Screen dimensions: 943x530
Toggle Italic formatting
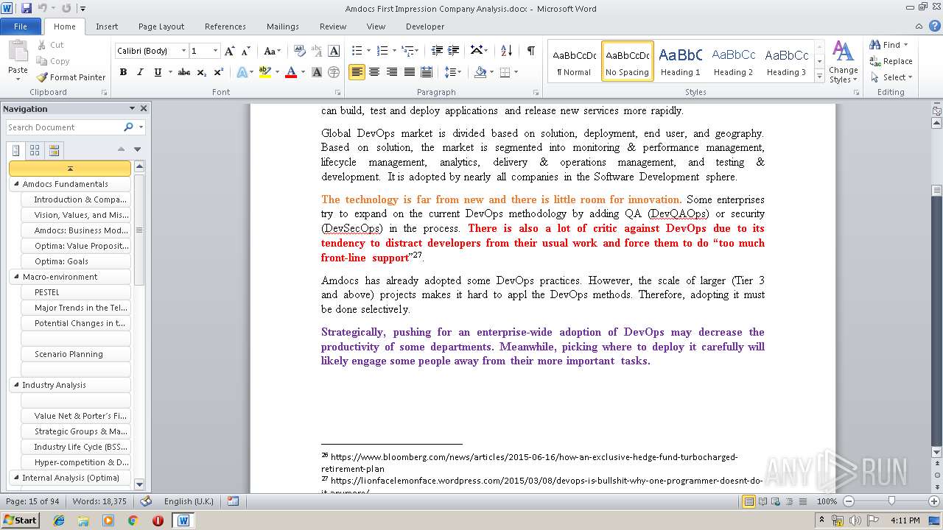(x=140, y=72)
